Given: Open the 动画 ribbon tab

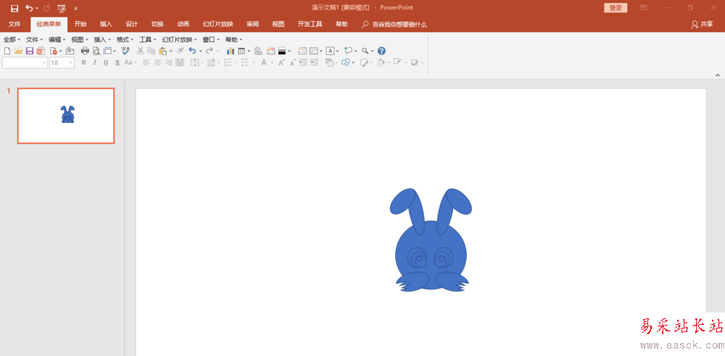Looking at the screenshot, I should click(183, 24).
